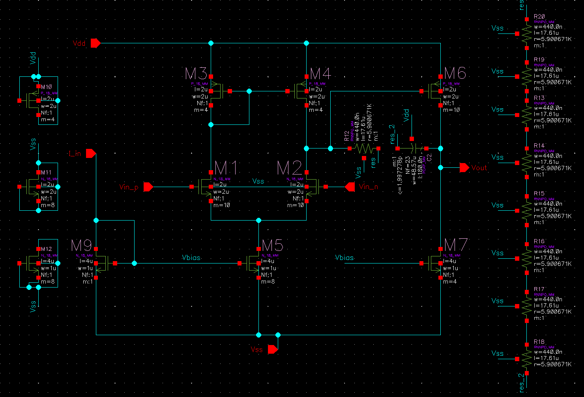
Task: Select the m=4 text under M7
Action: click(x=449, y=282)
